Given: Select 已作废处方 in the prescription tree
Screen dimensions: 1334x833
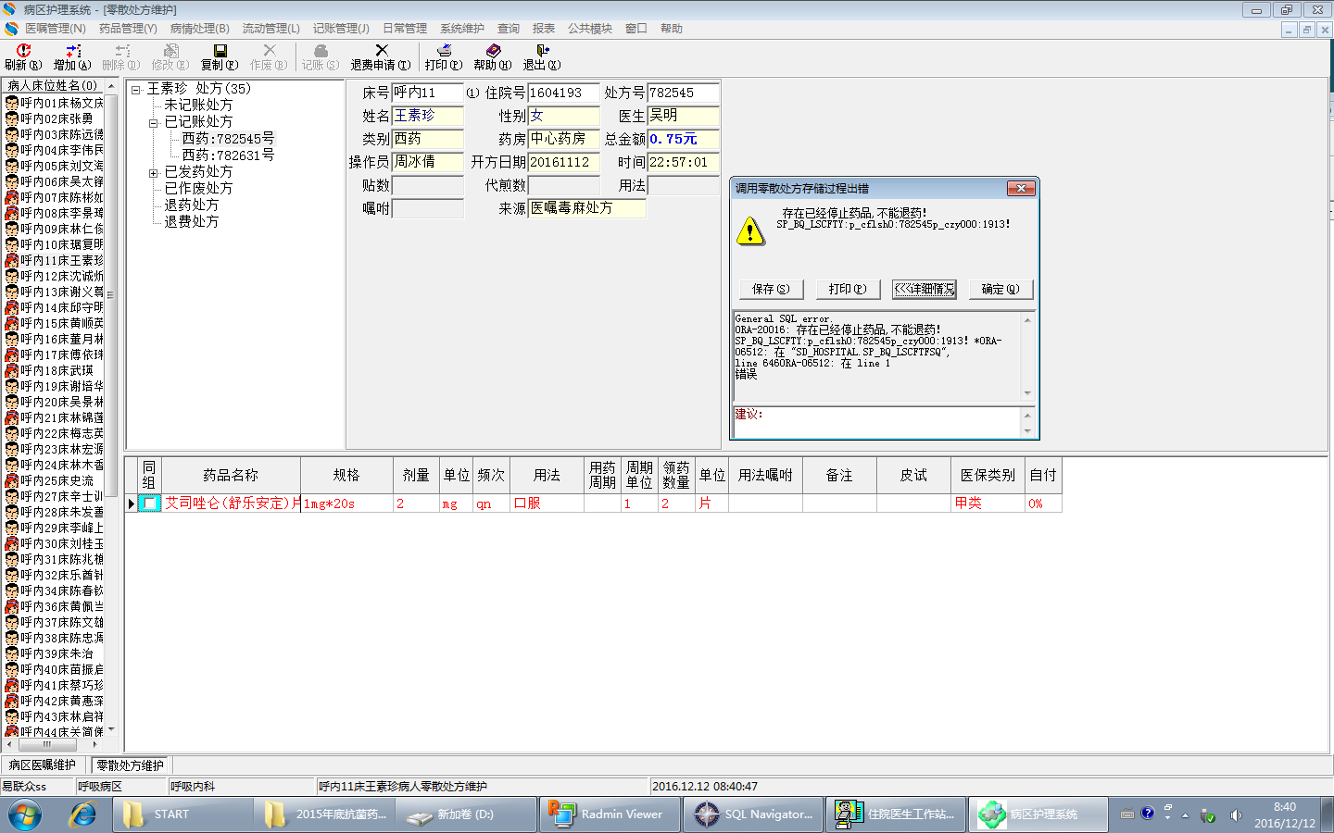Looking at the screenshot, I should point(198,189).
